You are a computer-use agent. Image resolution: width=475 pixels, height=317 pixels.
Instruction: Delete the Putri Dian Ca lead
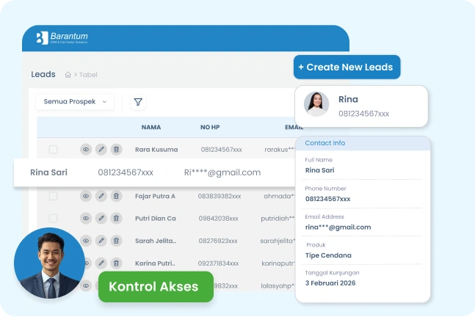click(116, 218)
